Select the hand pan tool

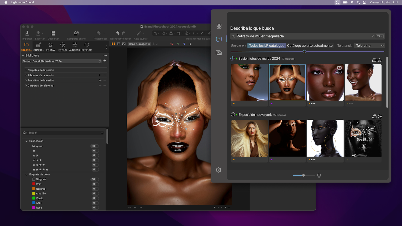click(x=163, y=33)
